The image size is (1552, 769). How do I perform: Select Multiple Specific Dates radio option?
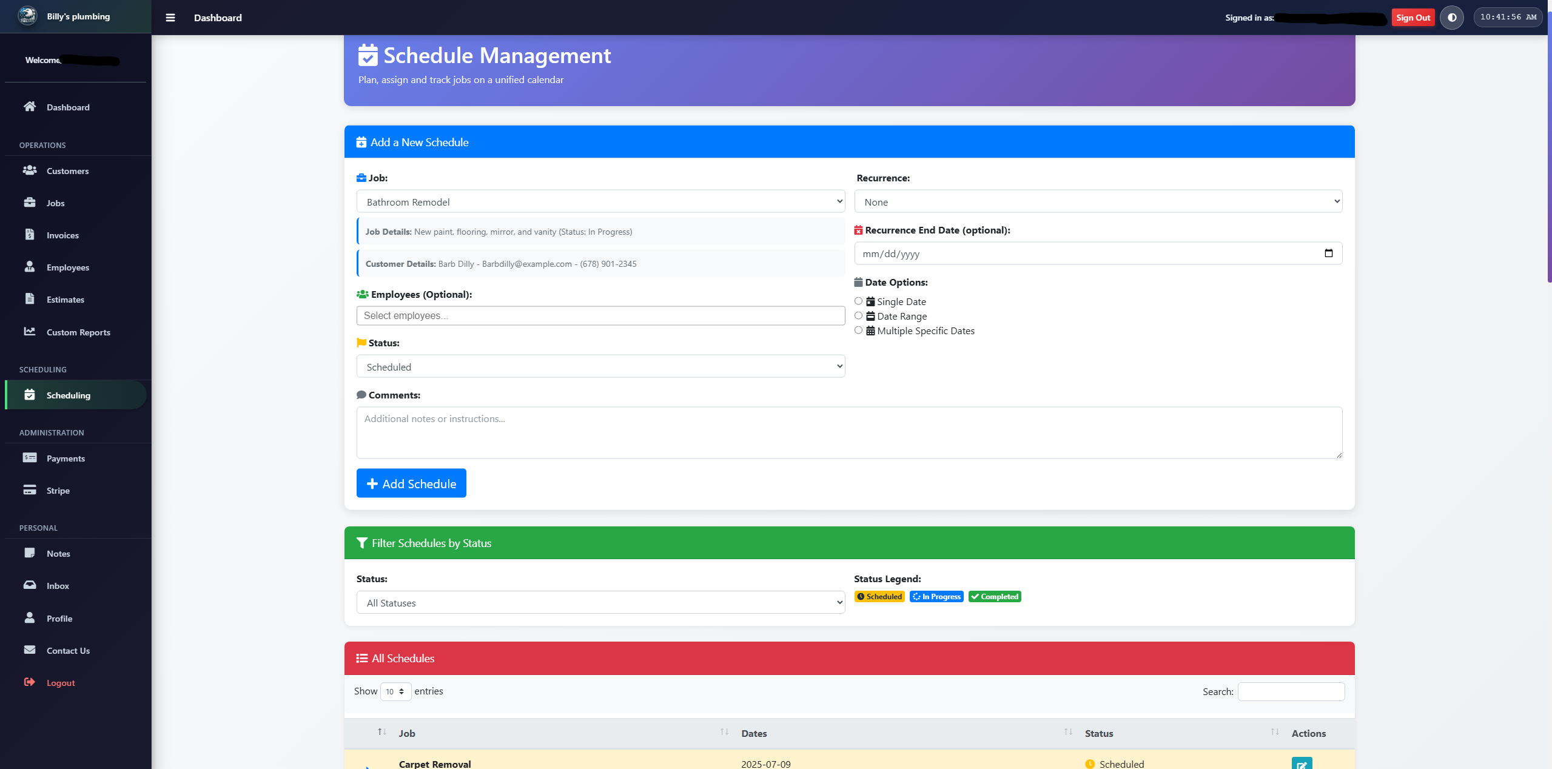(858, 330)
